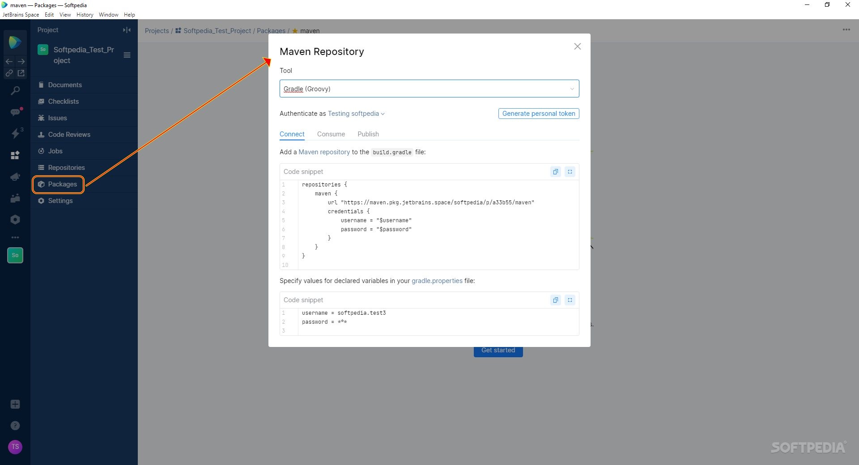
Task: Open Issues in the project sidebar
Action: tap(84, 118)
